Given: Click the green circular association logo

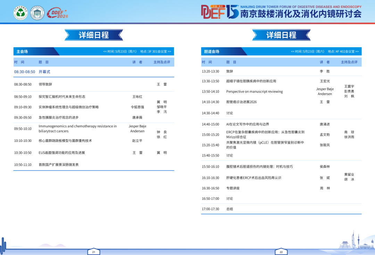Looking at the screenshot, I should click(20, 13).
